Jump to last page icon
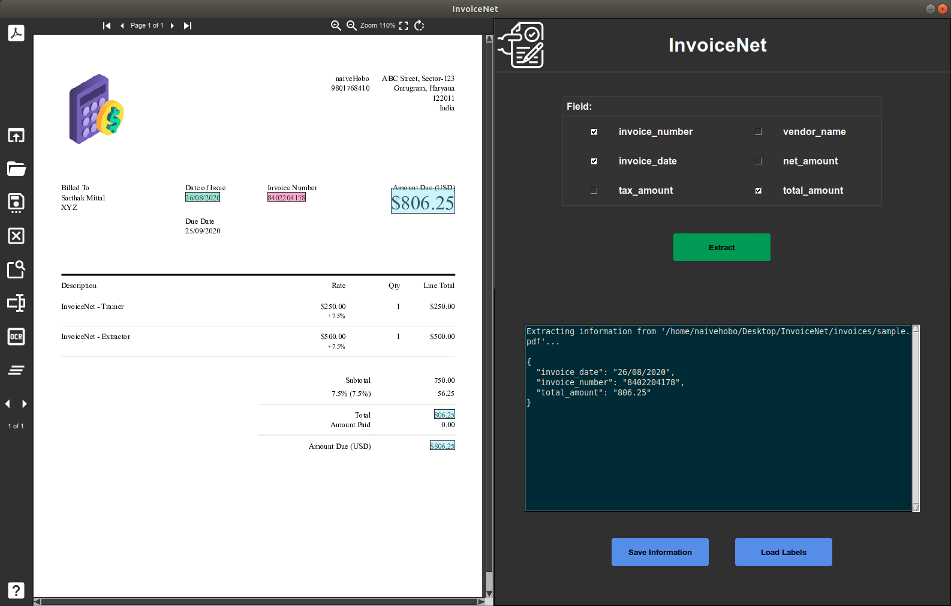Screen dimensions: 951x606 tap(188, 26)
